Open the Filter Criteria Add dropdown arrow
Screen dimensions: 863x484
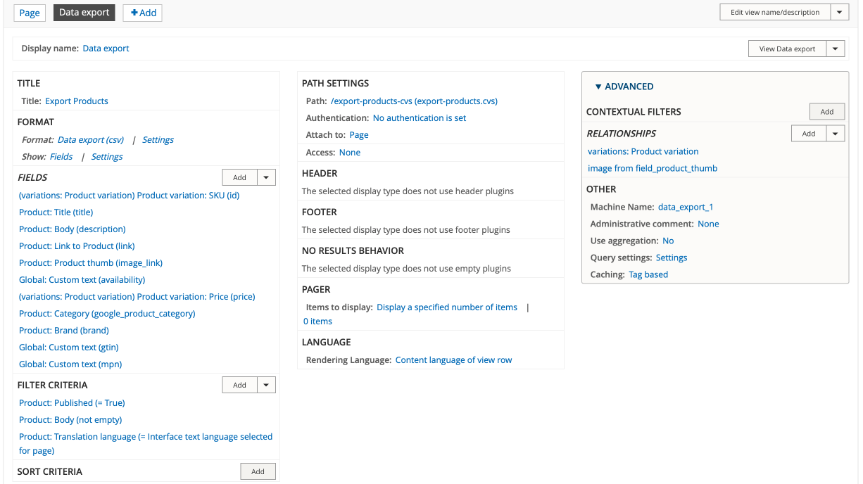click(x=265, y=384)
